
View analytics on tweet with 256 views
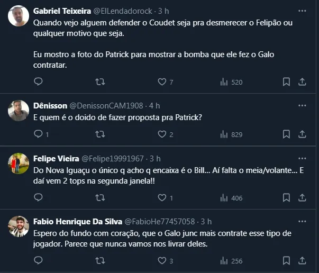[224, 260]
